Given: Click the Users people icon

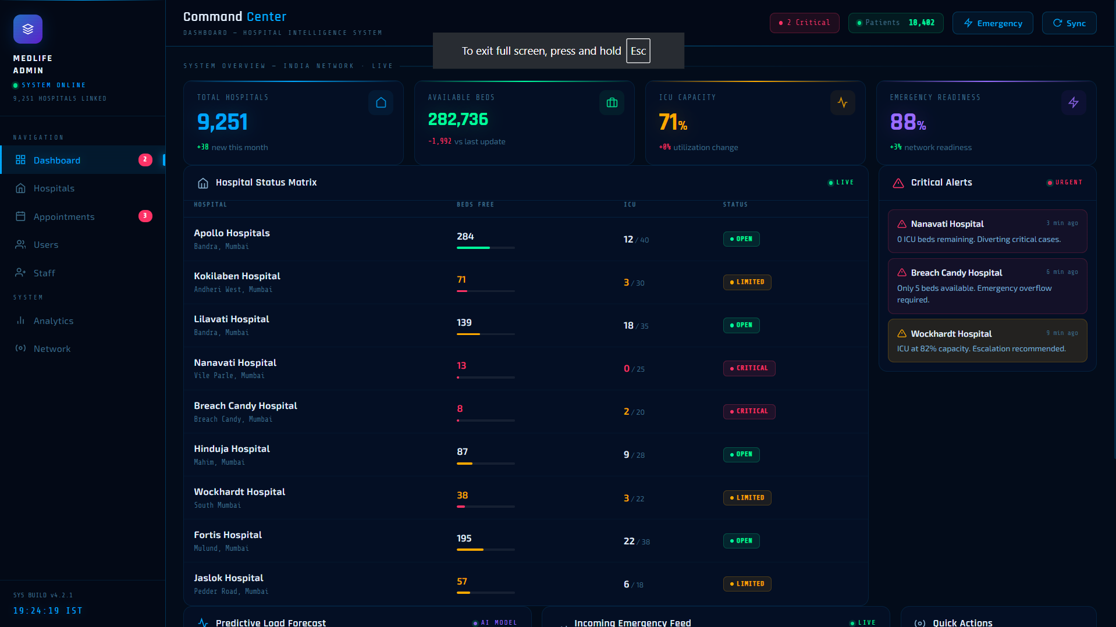Looking at the screenshot, I should click(20, 245).
